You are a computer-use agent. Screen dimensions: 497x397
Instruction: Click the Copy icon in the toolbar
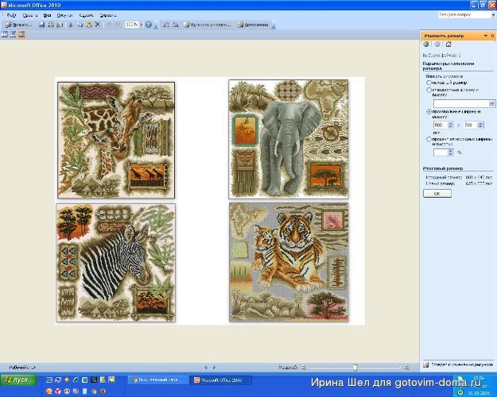tap(80, 25)
